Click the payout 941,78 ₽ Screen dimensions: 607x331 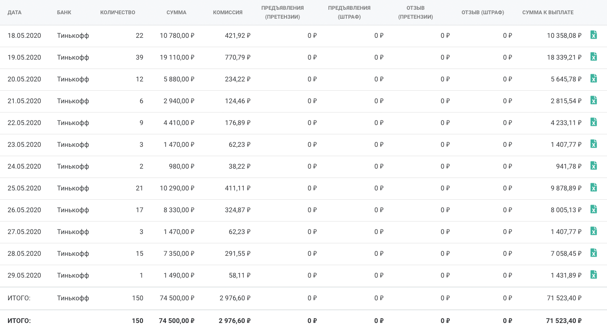569,166
